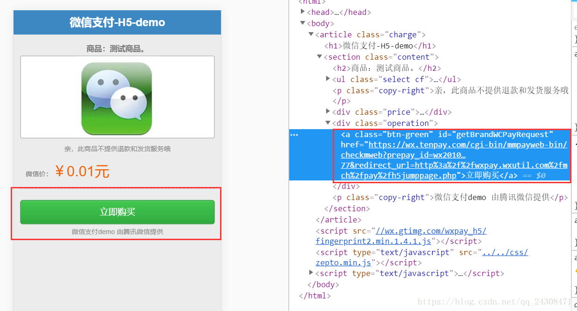
Task: Select the h1 微信支付-H5-demo element line
Action: tap(380, 46)
